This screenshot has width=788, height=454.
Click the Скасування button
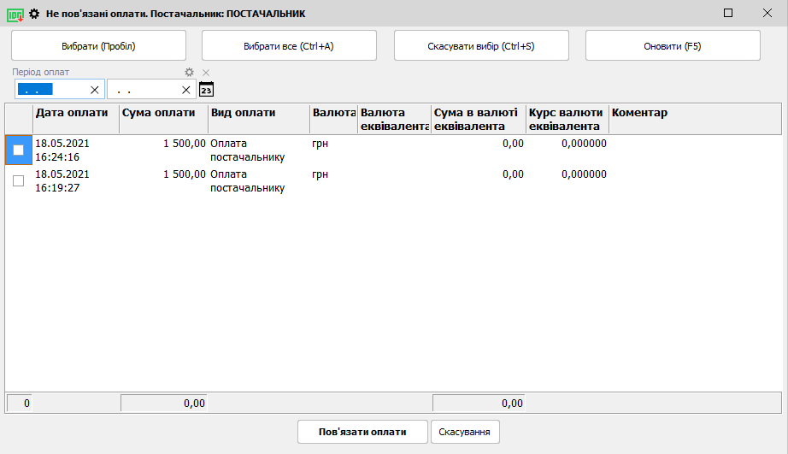(x=465, y=432)
